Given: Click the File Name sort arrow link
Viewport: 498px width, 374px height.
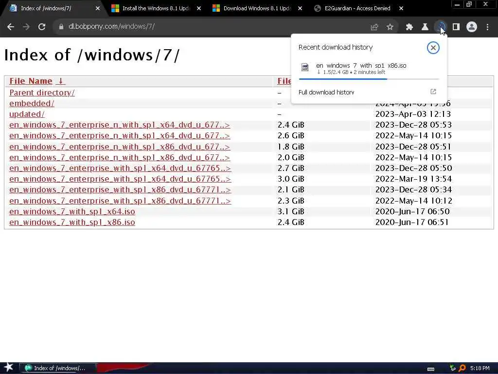Looking at the screenshot, I should pyautogui.click(x=60, y=81).
